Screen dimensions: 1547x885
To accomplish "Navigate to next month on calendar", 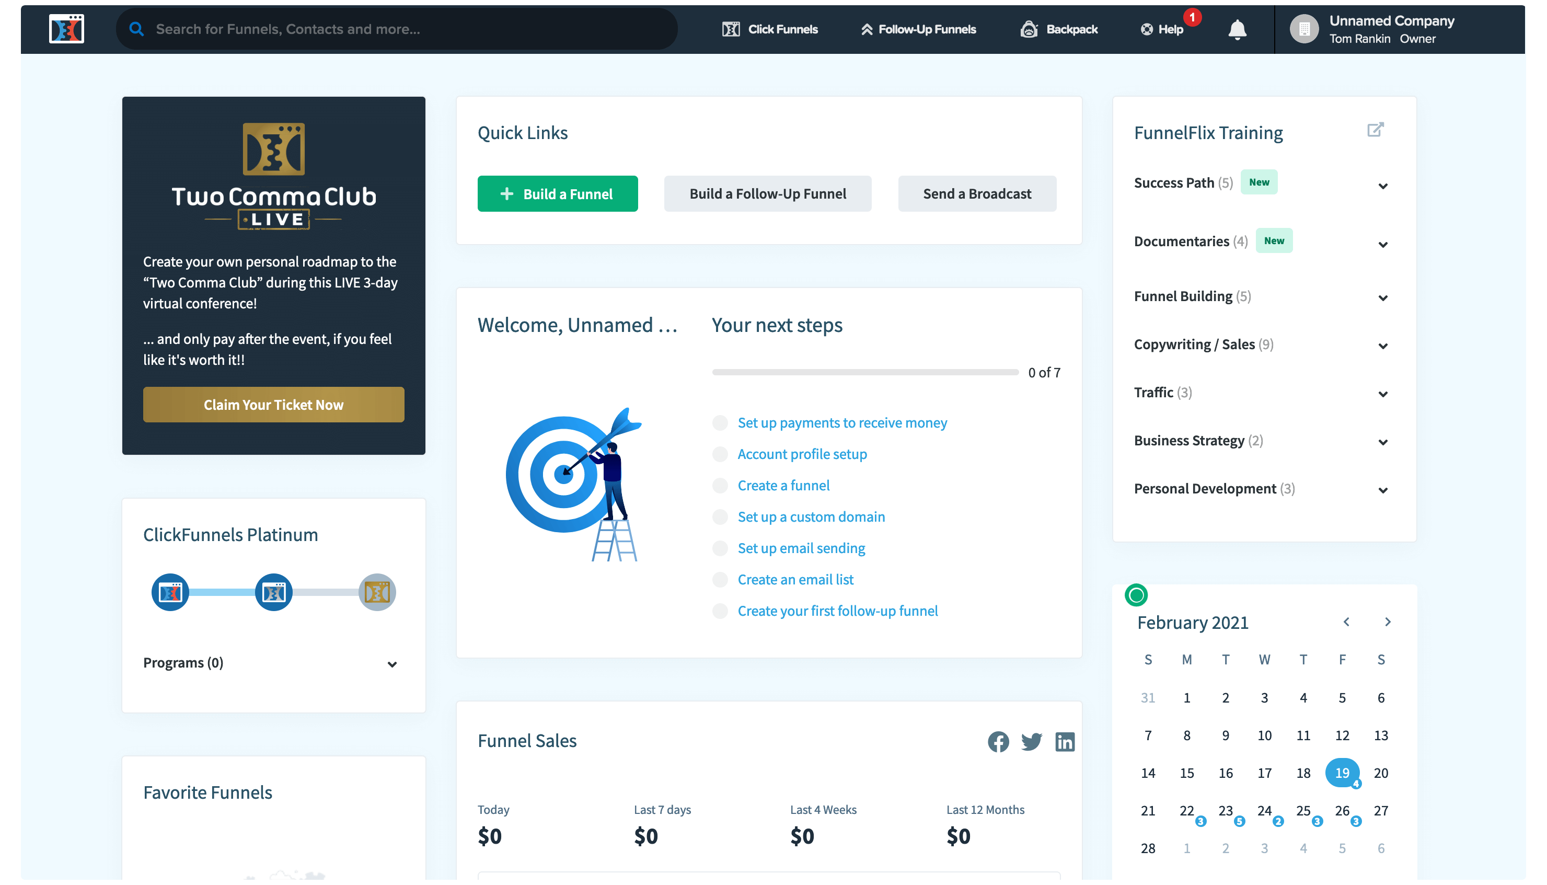I will (1388, 622).
